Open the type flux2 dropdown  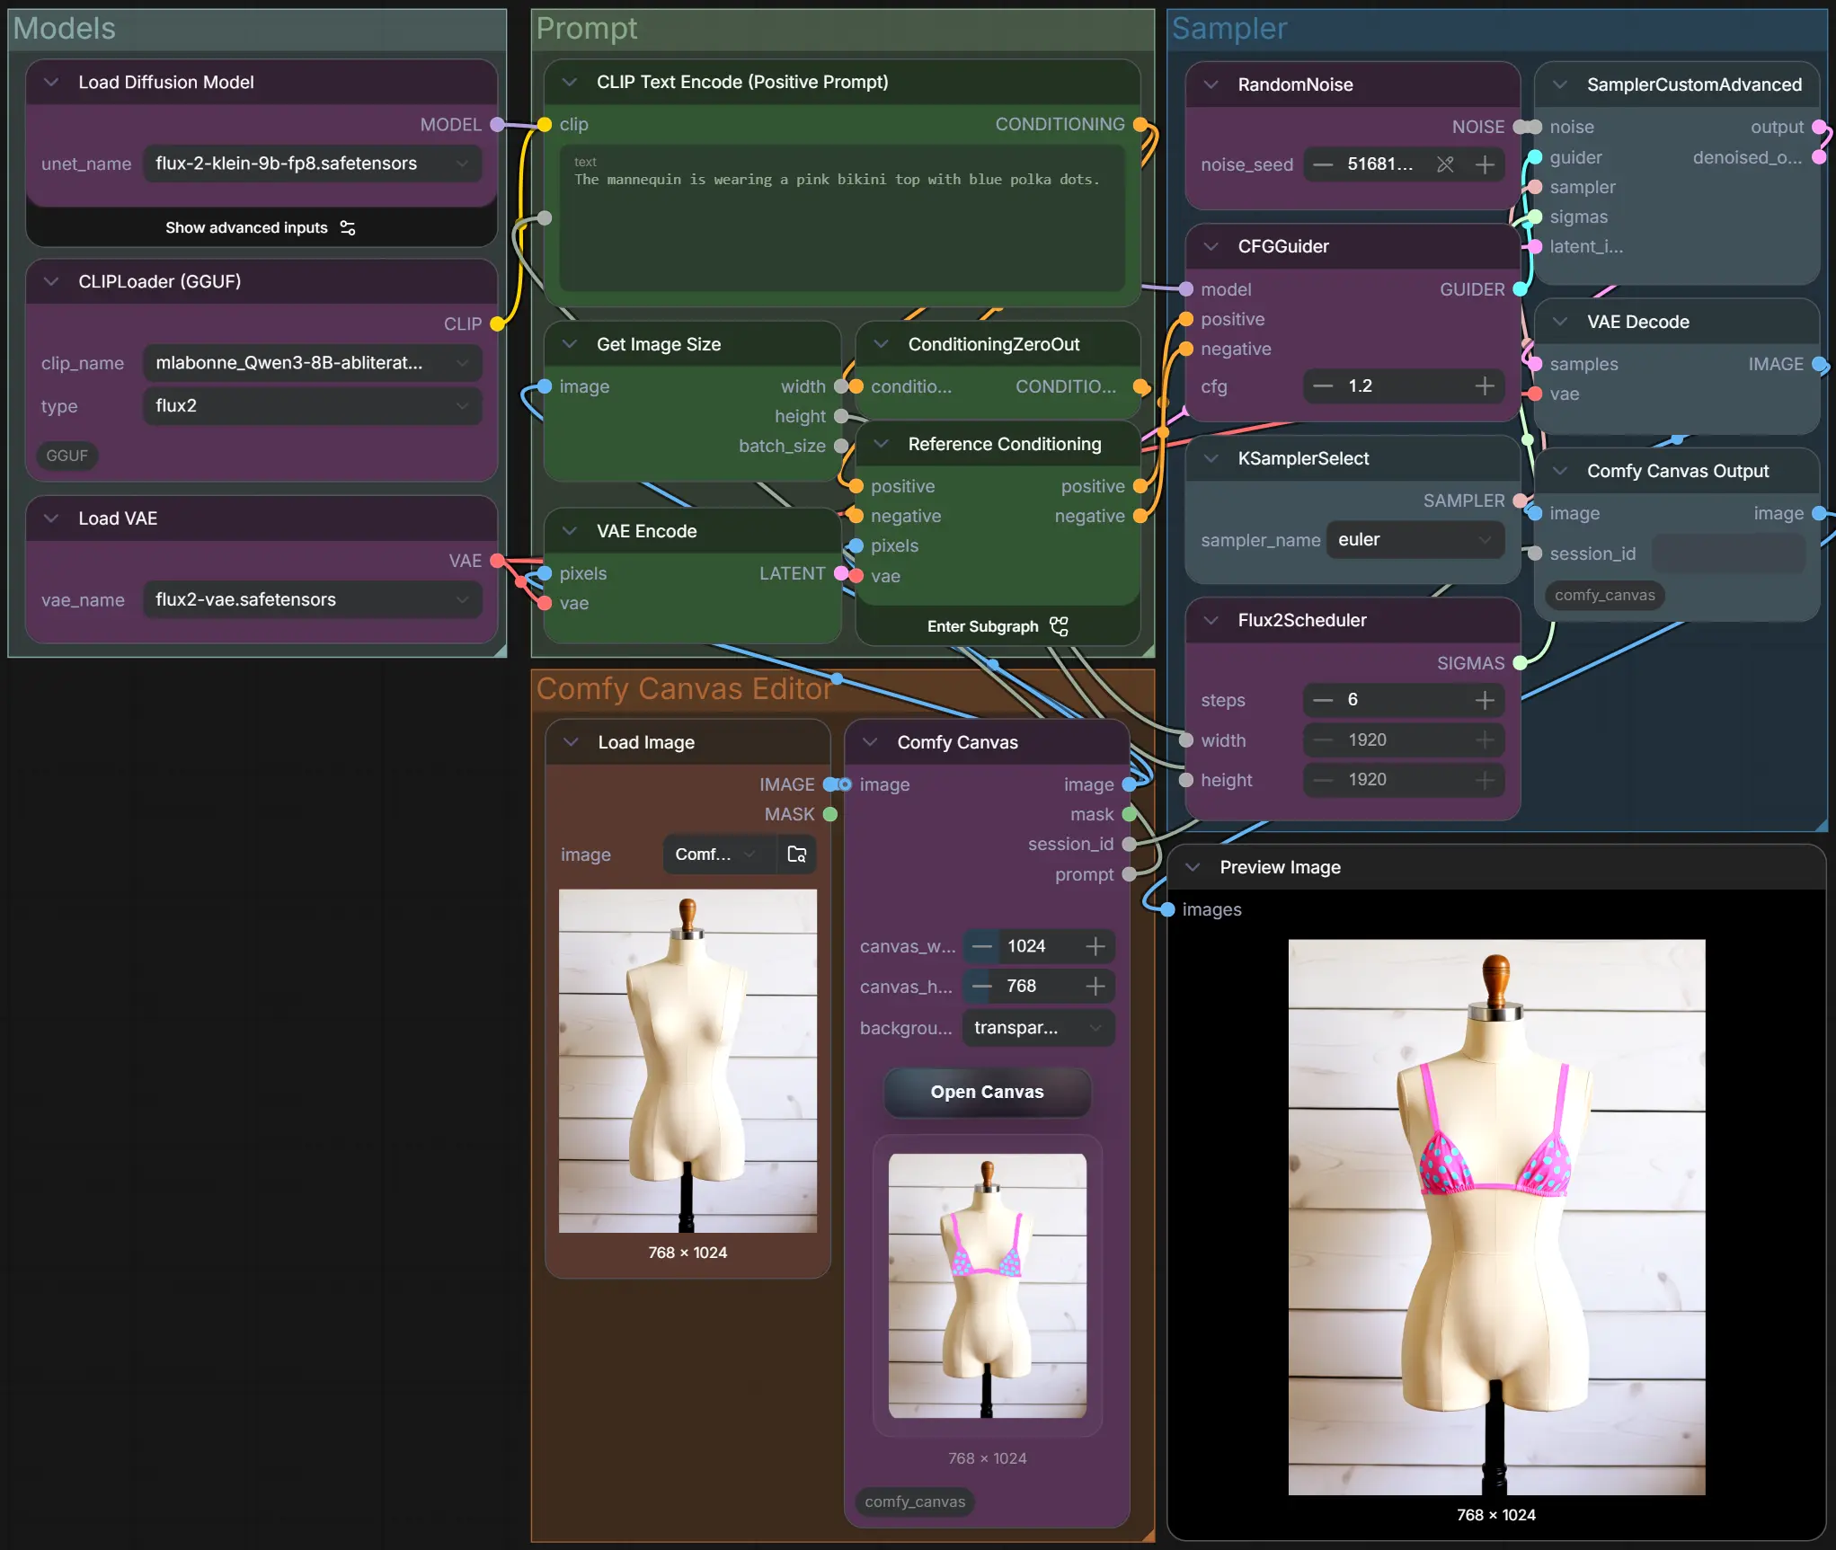(x=312, y=406)
